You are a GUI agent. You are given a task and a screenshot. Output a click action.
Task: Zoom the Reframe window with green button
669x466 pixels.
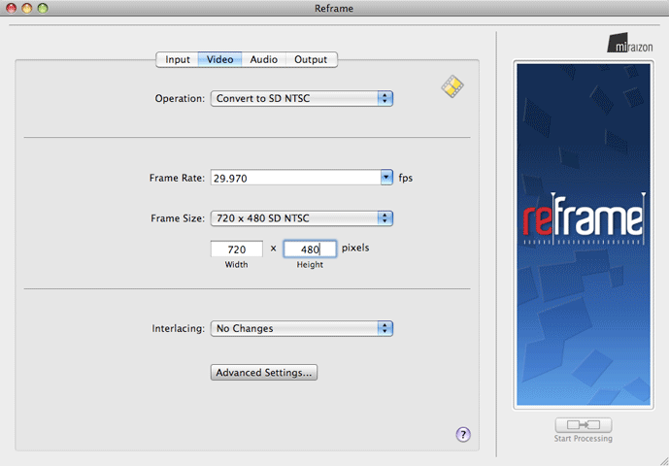coord(43,8)
